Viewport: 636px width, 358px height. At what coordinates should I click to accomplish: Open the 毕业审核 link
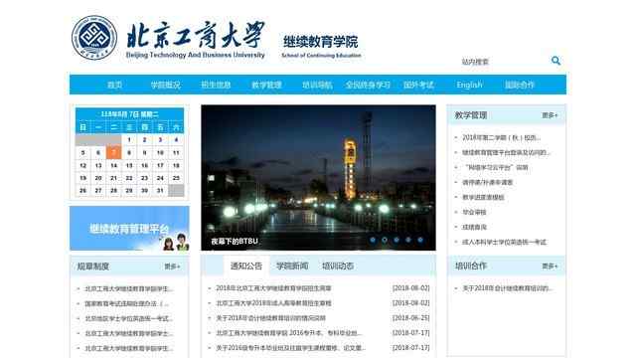coord(474,212)
